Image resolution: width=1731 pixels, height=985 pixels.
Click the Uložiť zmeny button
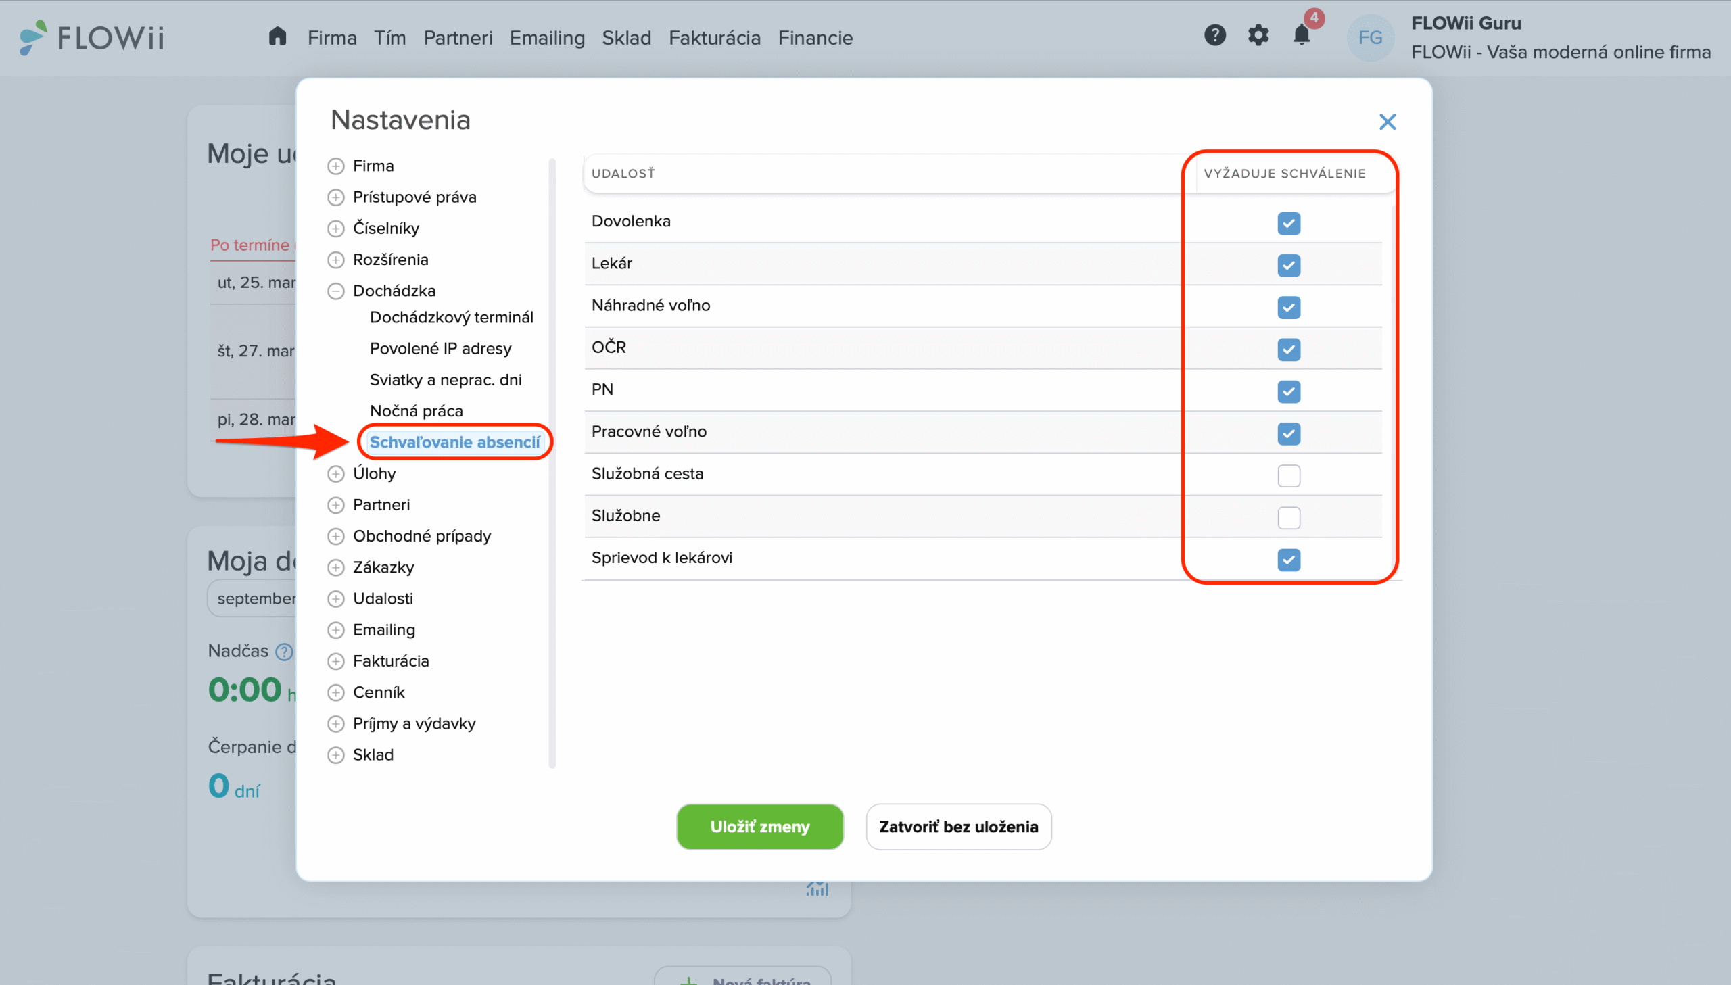pos(759,827)
